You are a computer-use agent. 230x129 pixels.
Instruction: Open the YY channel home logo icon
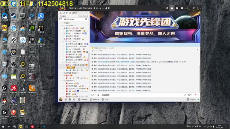click(62, 8)
